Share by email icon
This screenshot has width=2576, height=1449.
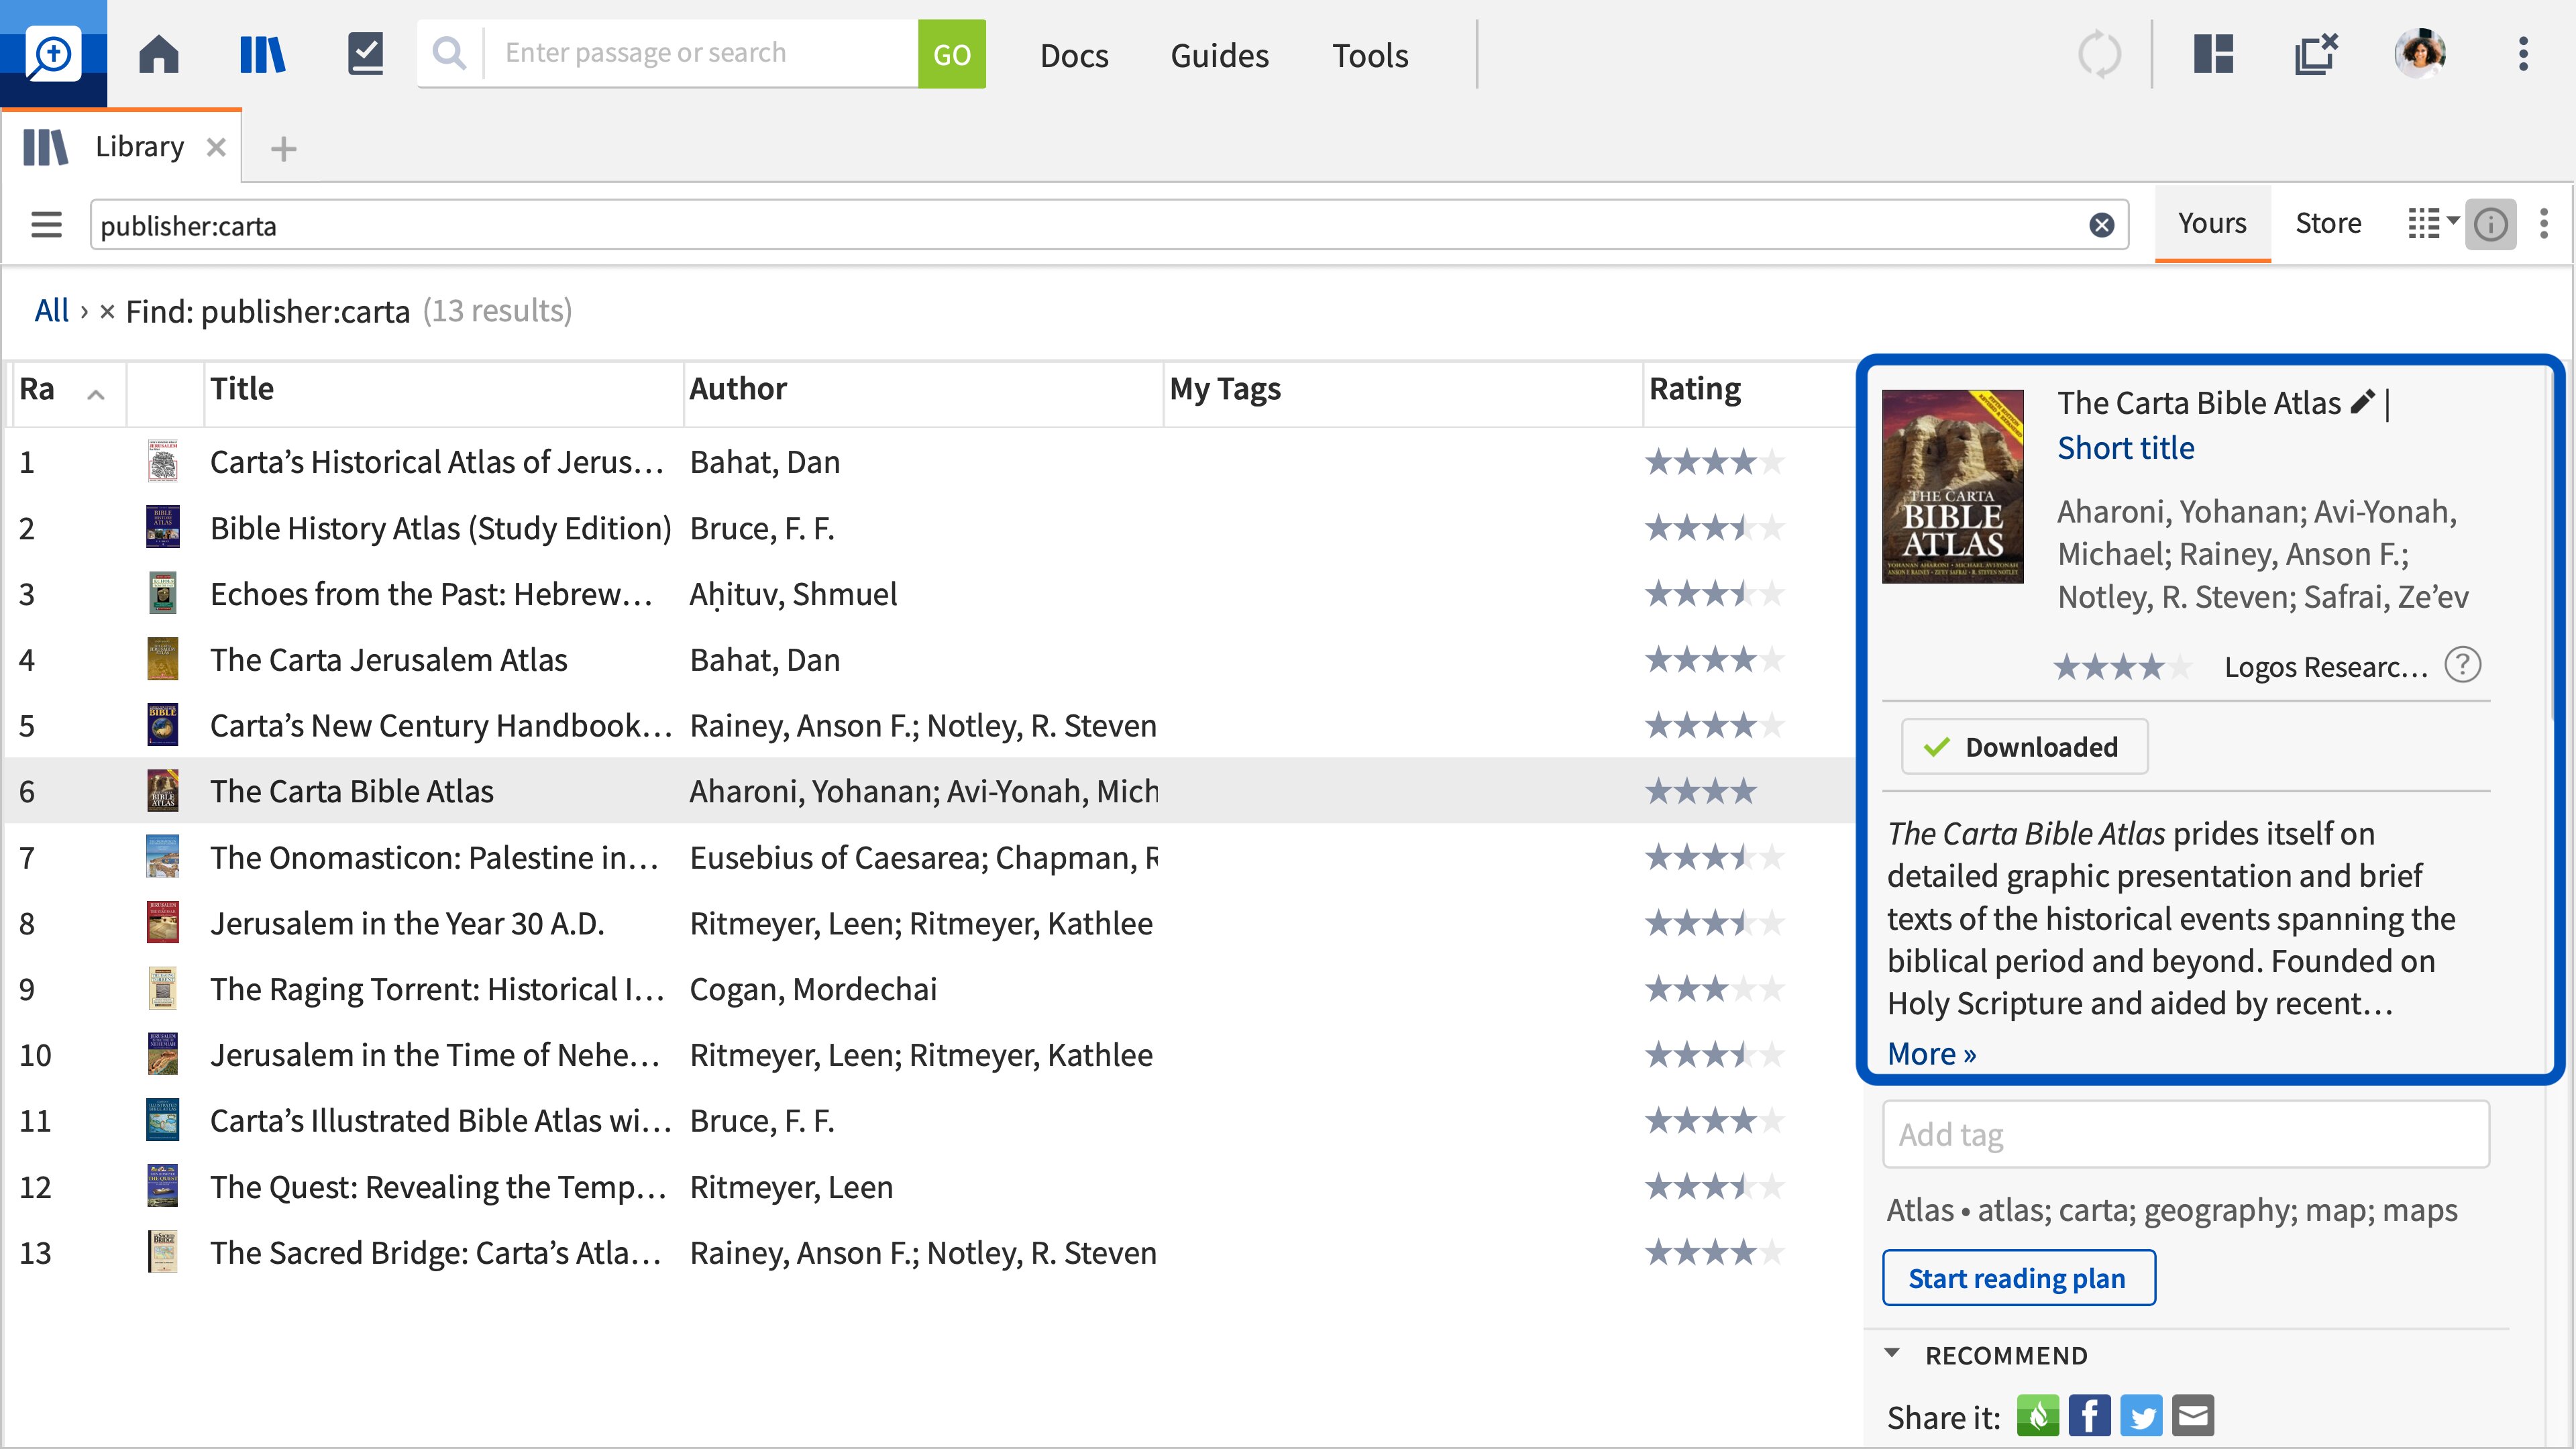[x=2193, y=1416]
